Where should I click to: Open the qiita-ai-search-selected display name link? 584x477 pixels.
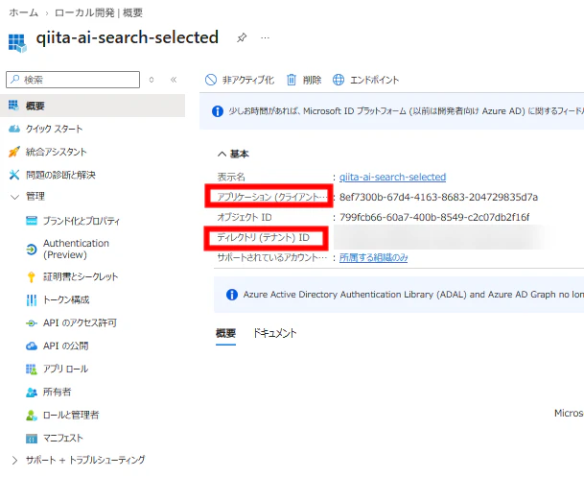point(392,177)
